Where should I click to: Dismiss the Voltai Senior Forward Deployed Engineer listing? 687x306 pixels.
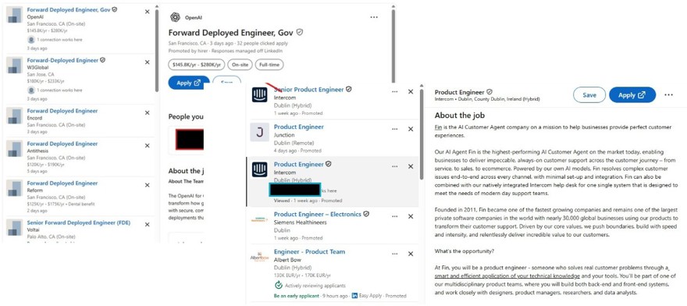147,224
